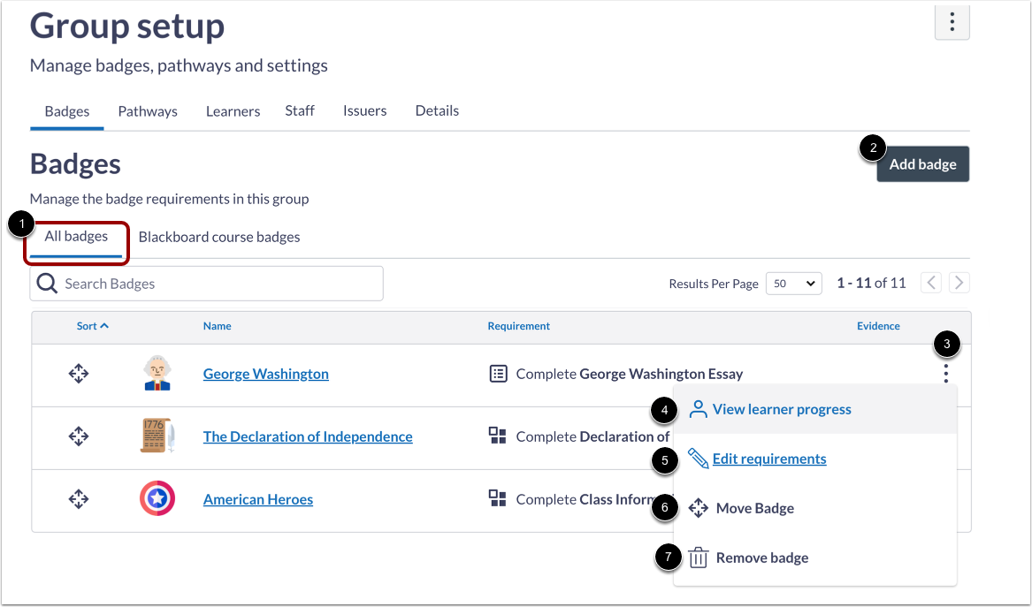Click the badge options three-dot menu
1032x607 pixels.
(x=945, y=374)
